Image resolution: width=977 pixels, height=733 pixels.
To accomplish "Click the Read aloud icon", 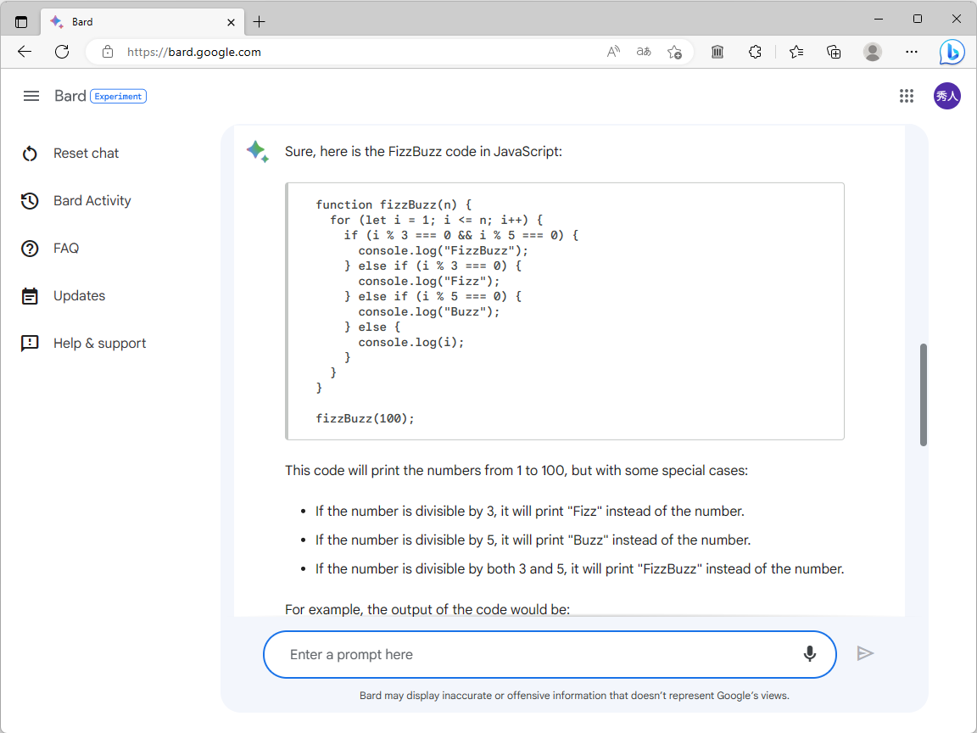I will pos(613,52).
